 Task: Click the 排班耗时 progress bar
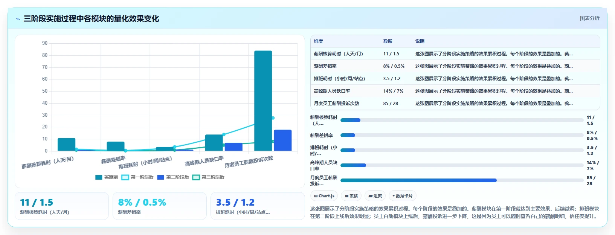(x=462, y=150)
